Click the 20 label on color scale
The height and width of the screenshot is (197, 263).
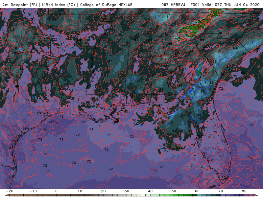(x=103, y=191)
